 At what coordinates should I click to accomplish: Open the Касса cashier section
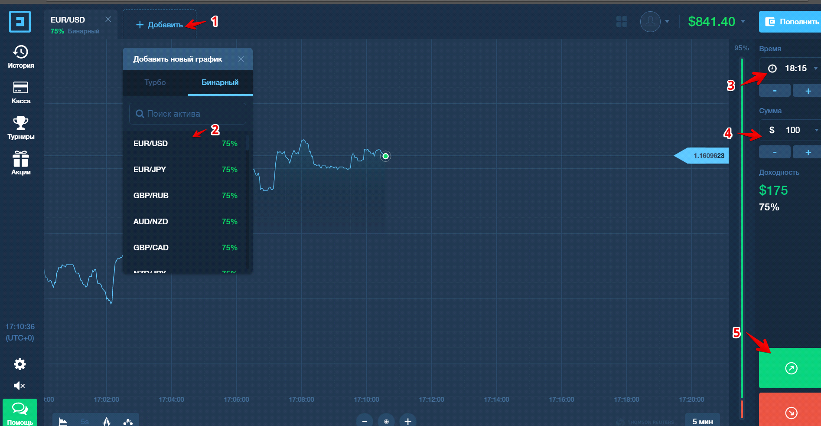click(21, 92)
